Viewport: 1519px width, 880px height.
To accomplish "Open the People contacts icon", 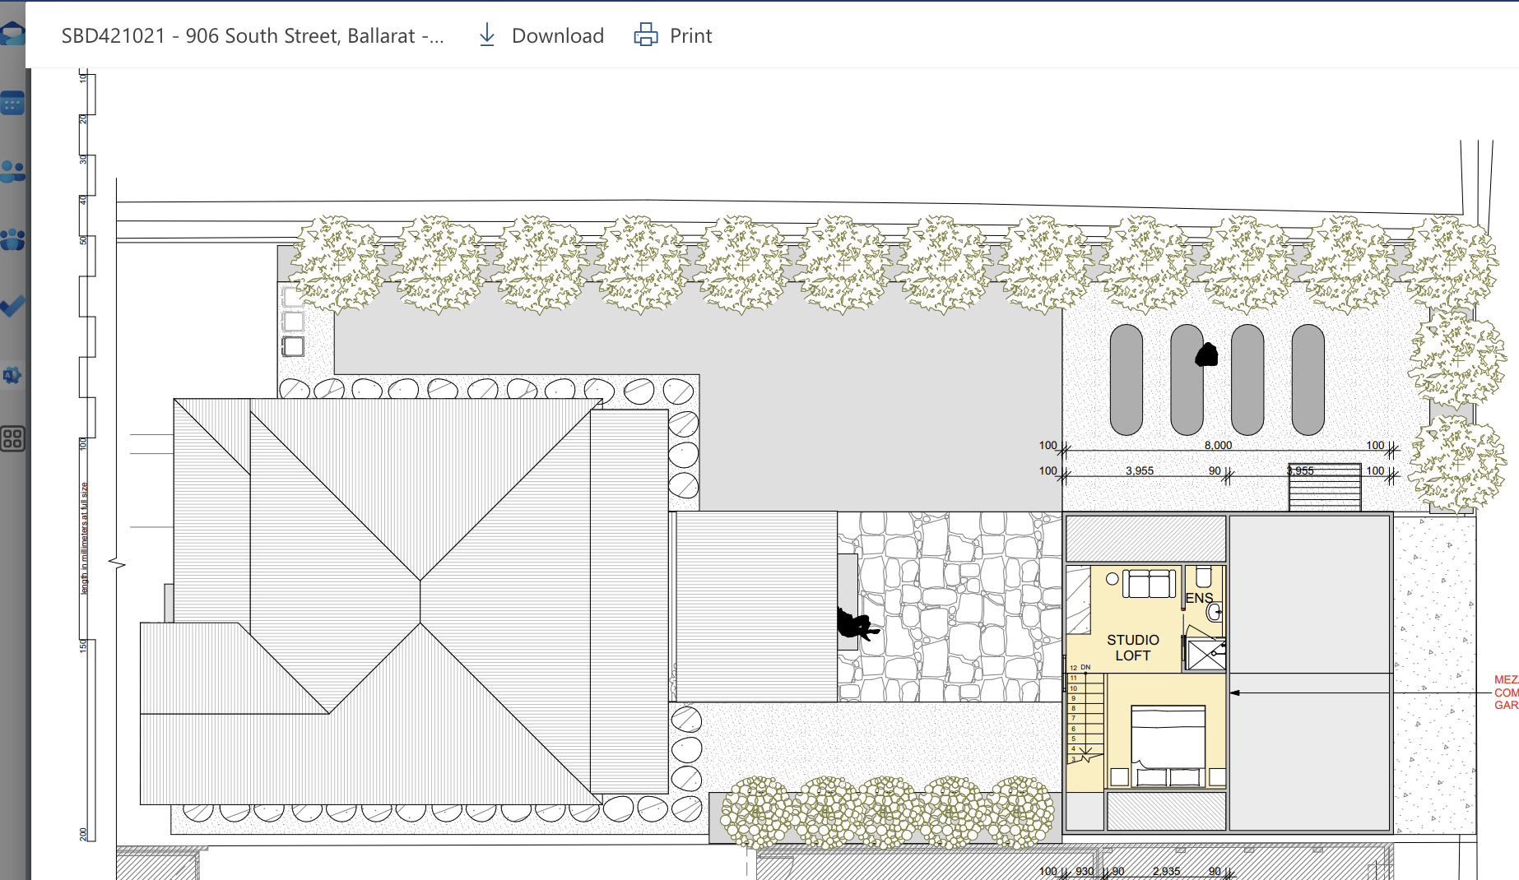I will click(12, 171).
